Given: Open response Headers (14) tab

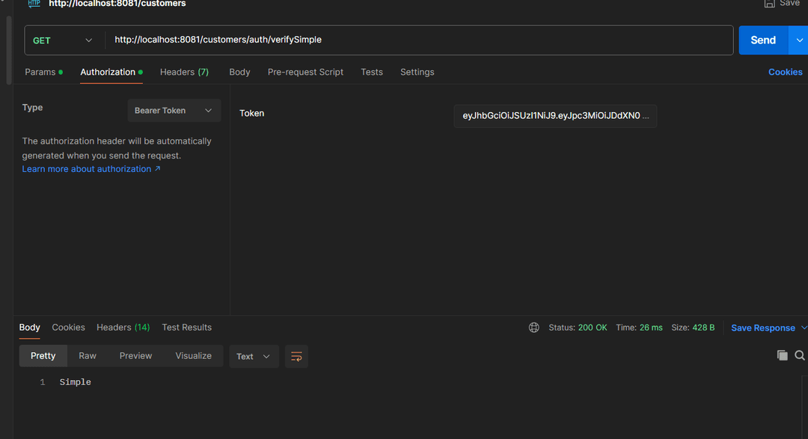Looking at the screenshot, I should pos(123,328).
